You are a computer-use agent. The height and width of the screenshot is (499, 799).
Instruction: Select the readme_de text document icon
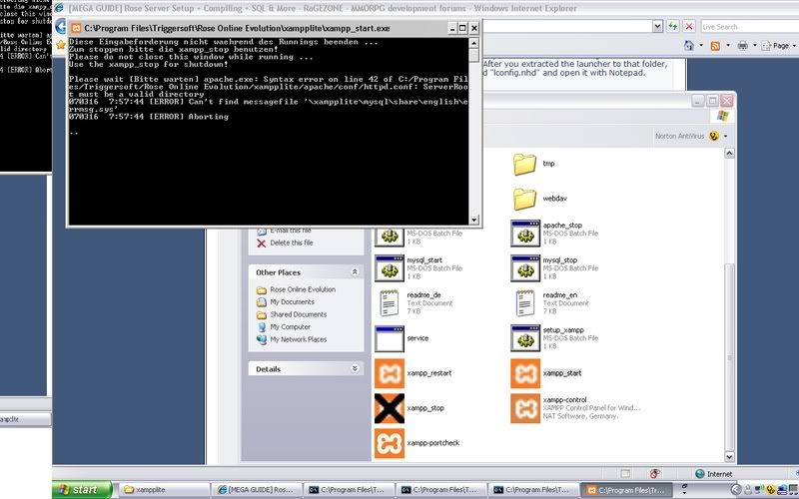coord(390,303)
